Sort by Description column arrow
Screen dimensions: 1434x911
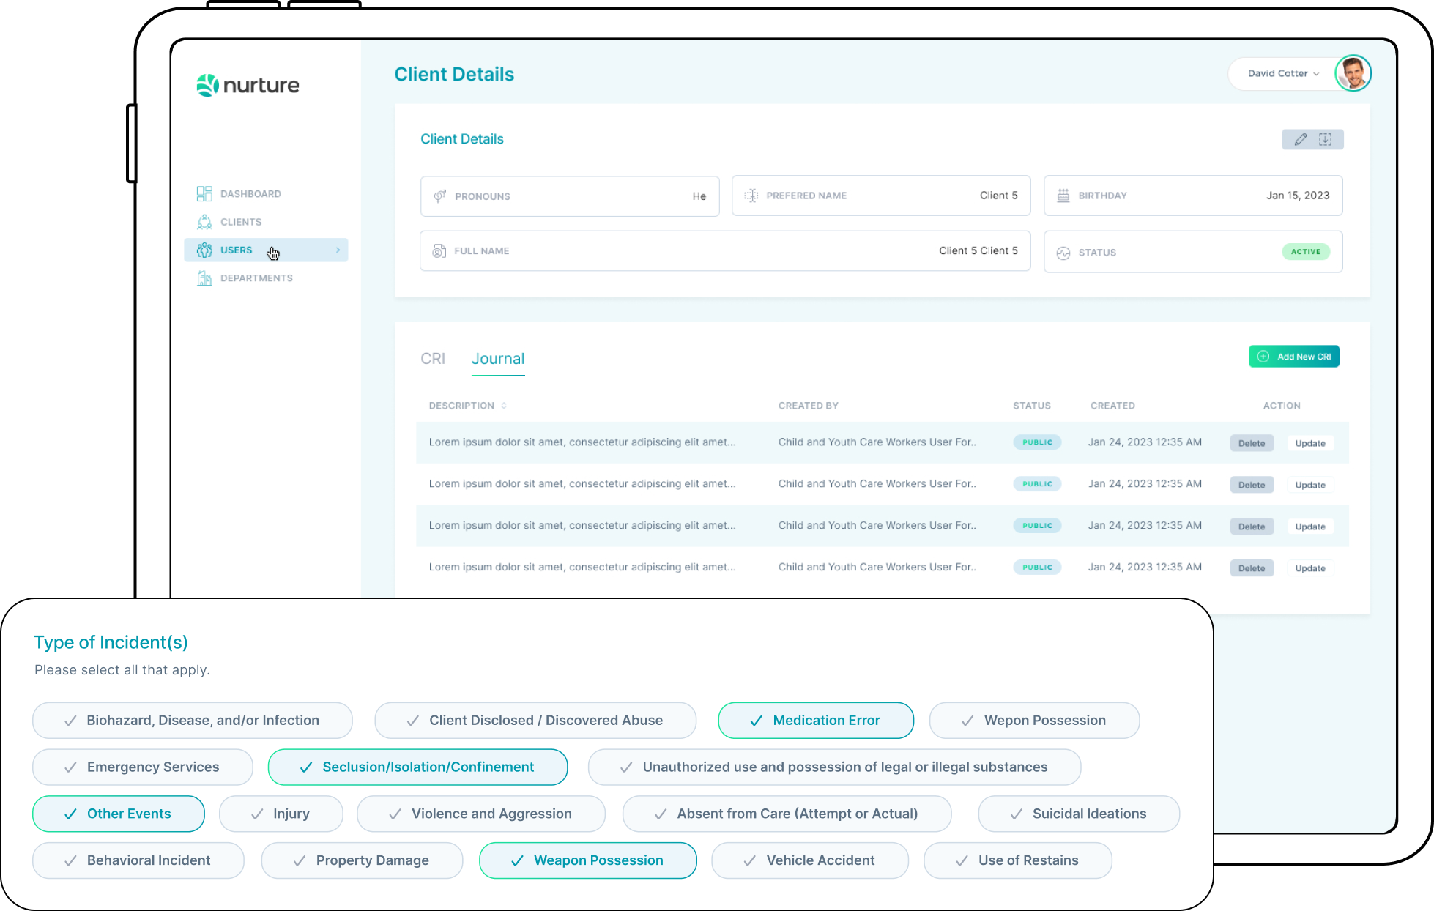(504, 406)
